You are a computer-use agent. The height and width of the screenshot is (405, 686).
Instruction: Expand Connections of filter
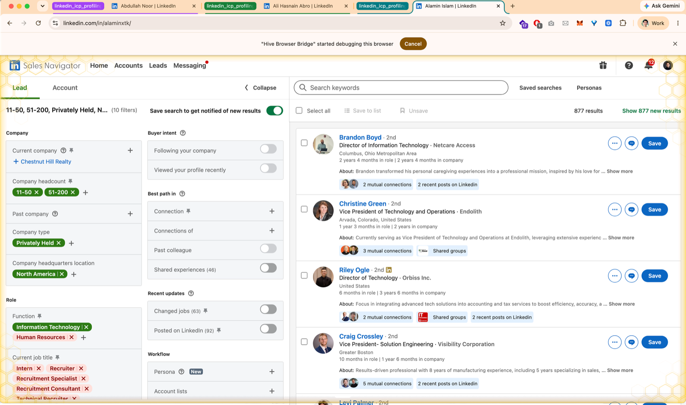click(272, 231)
